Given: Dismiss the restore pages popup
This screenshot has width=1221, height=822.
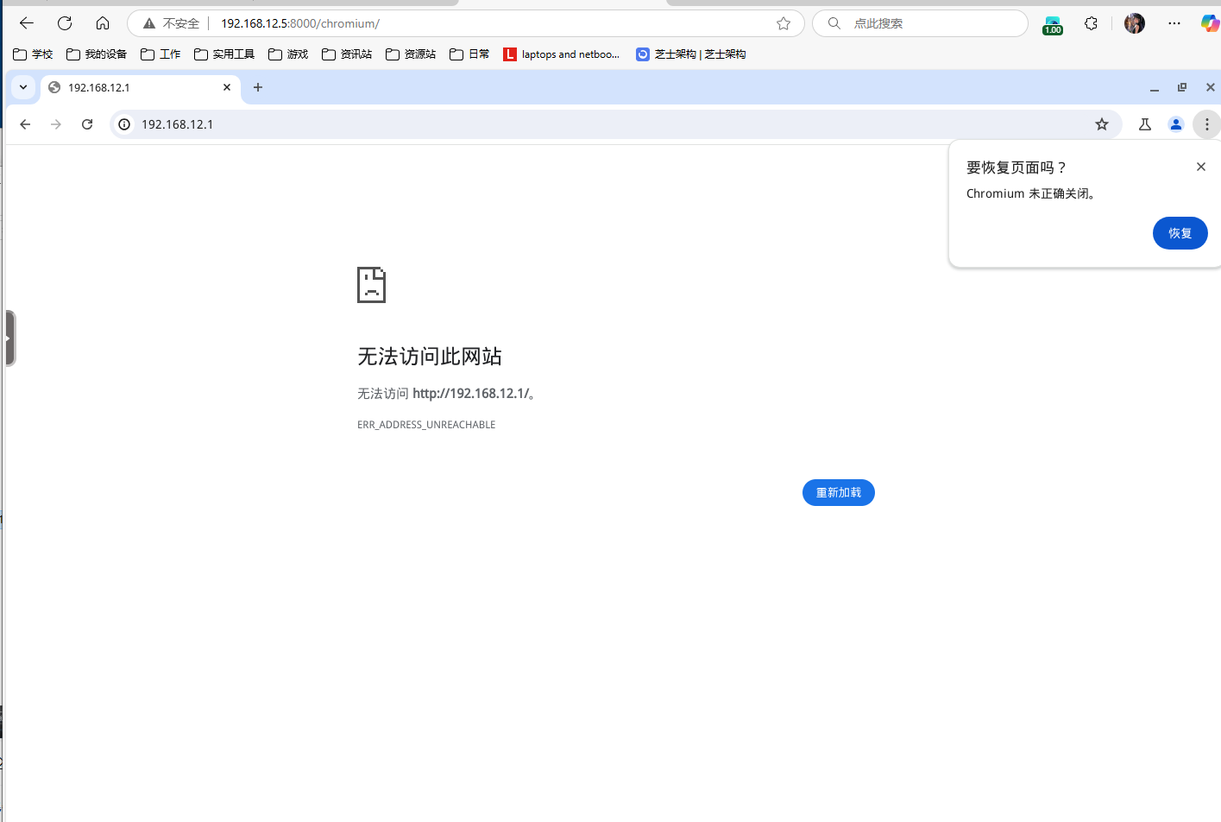Looking at the screenshot, I should [x=1201, y=167].
